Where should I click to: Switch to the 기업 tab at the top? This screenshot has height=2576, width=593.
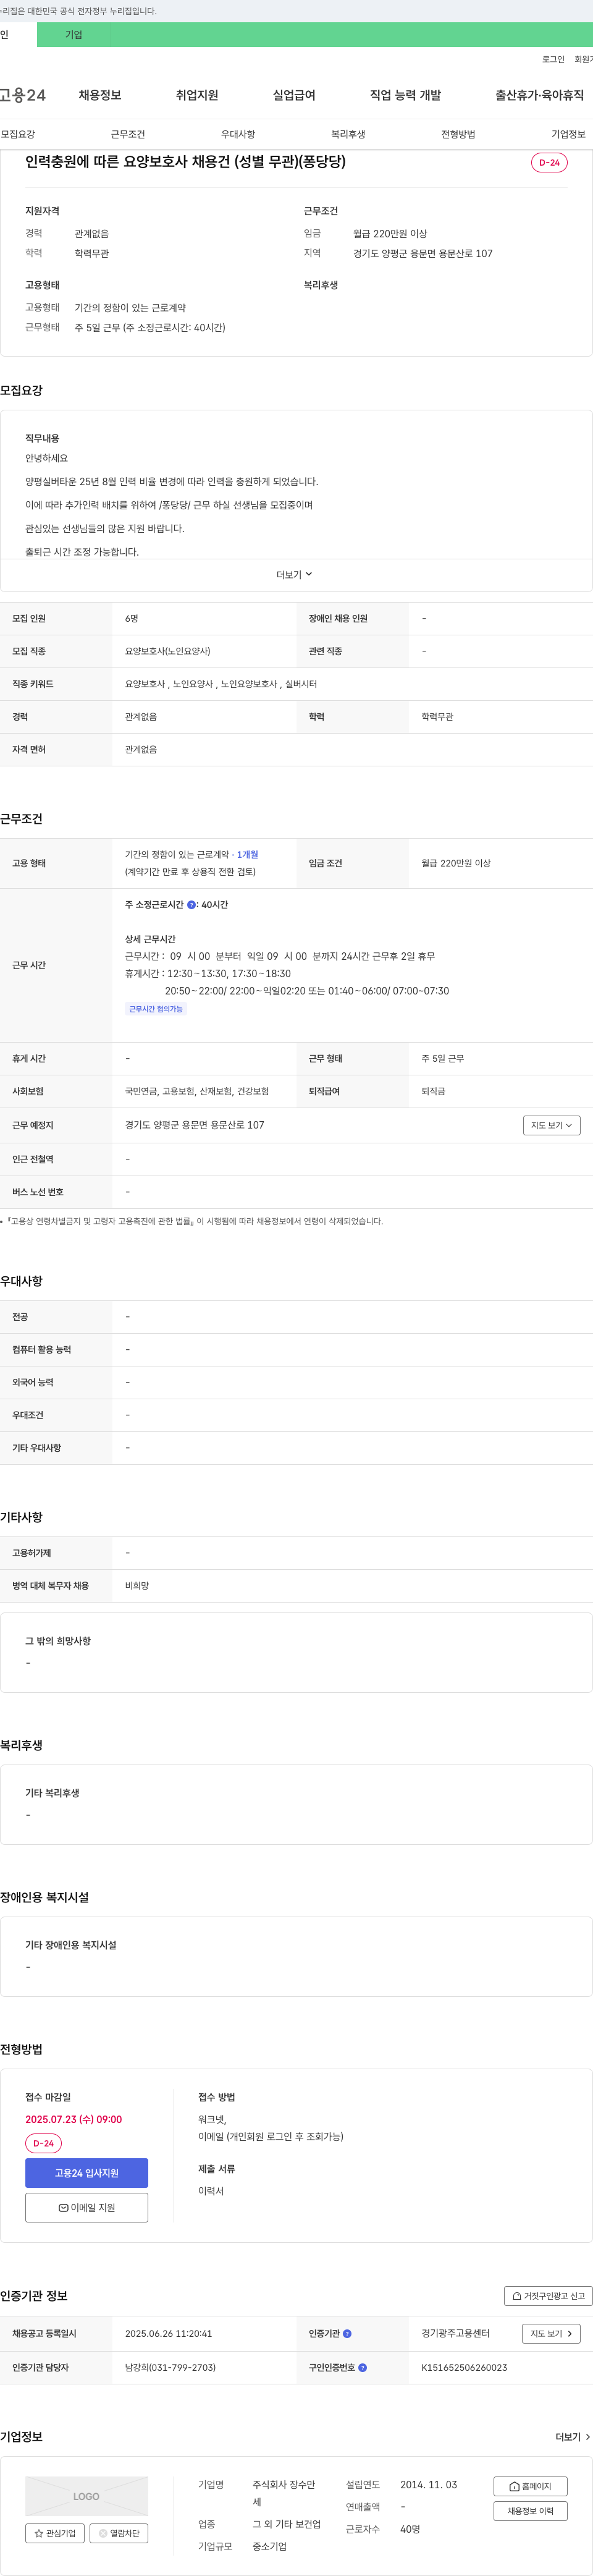click(x=74, y=34)
